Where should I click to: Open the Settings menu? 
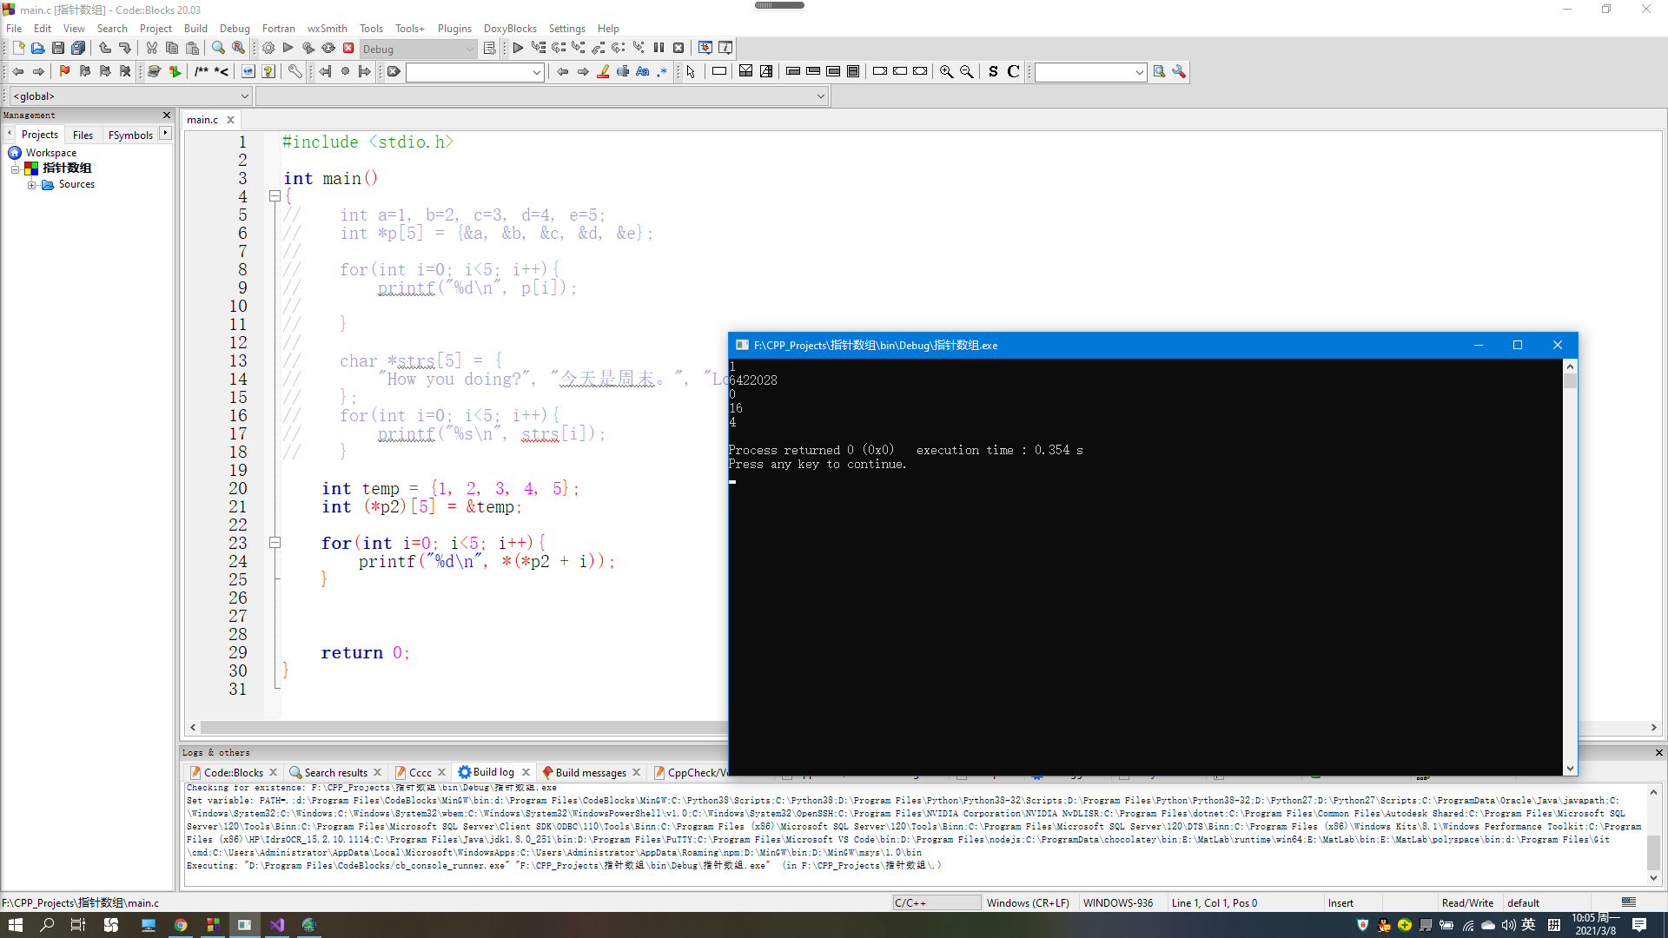(566, 29)
